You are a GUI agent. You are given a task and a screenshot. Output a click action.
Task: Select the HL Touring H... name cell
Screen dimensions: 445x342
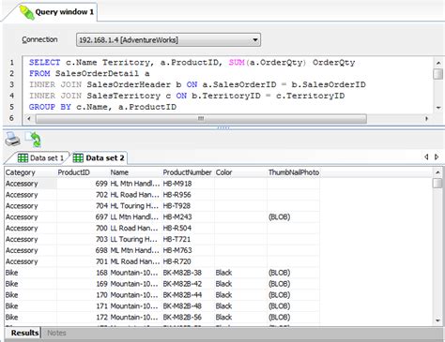click(135, 206)
